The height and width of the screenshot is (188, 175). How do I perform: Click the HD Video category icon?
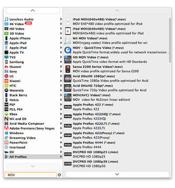(x=6, y=29)
